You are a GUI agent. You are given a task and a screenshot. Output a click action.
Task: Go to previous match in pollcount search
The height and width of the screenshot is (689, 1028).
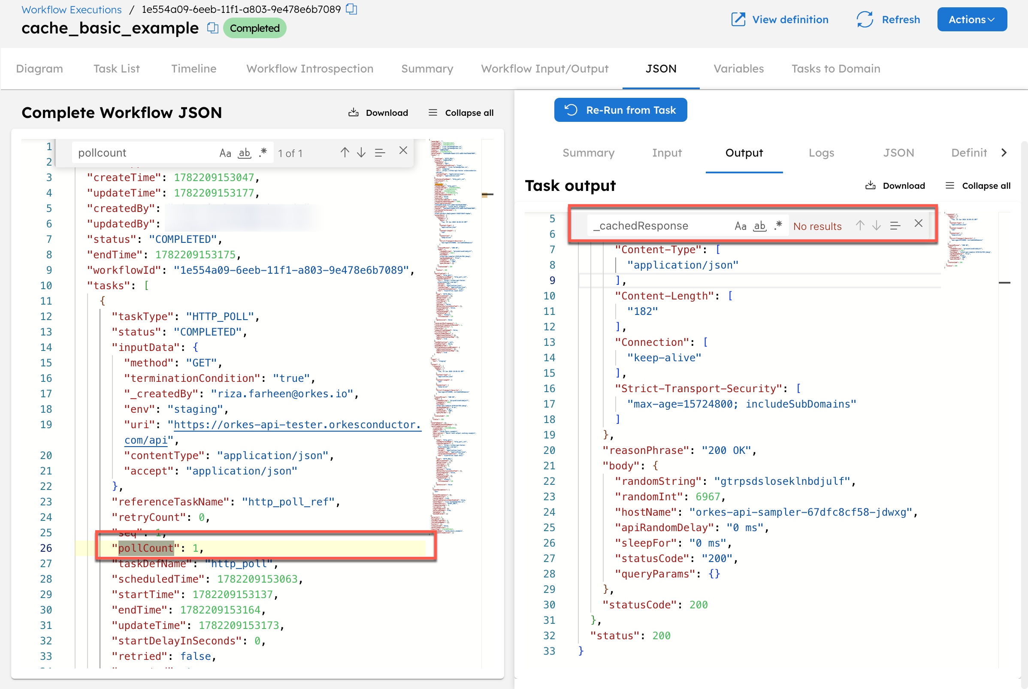[x=345, y=152]
